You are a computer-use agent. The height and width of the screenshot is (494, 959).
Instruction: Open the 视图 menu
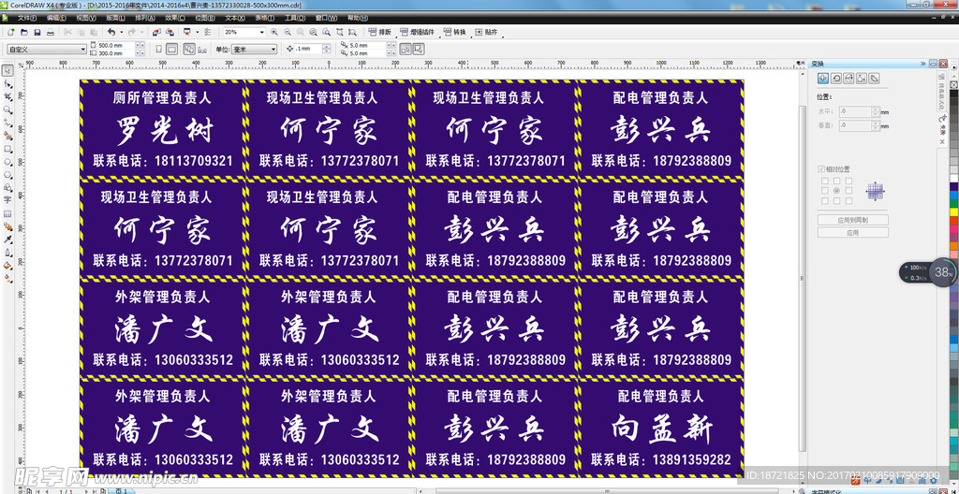coord(86,19)
